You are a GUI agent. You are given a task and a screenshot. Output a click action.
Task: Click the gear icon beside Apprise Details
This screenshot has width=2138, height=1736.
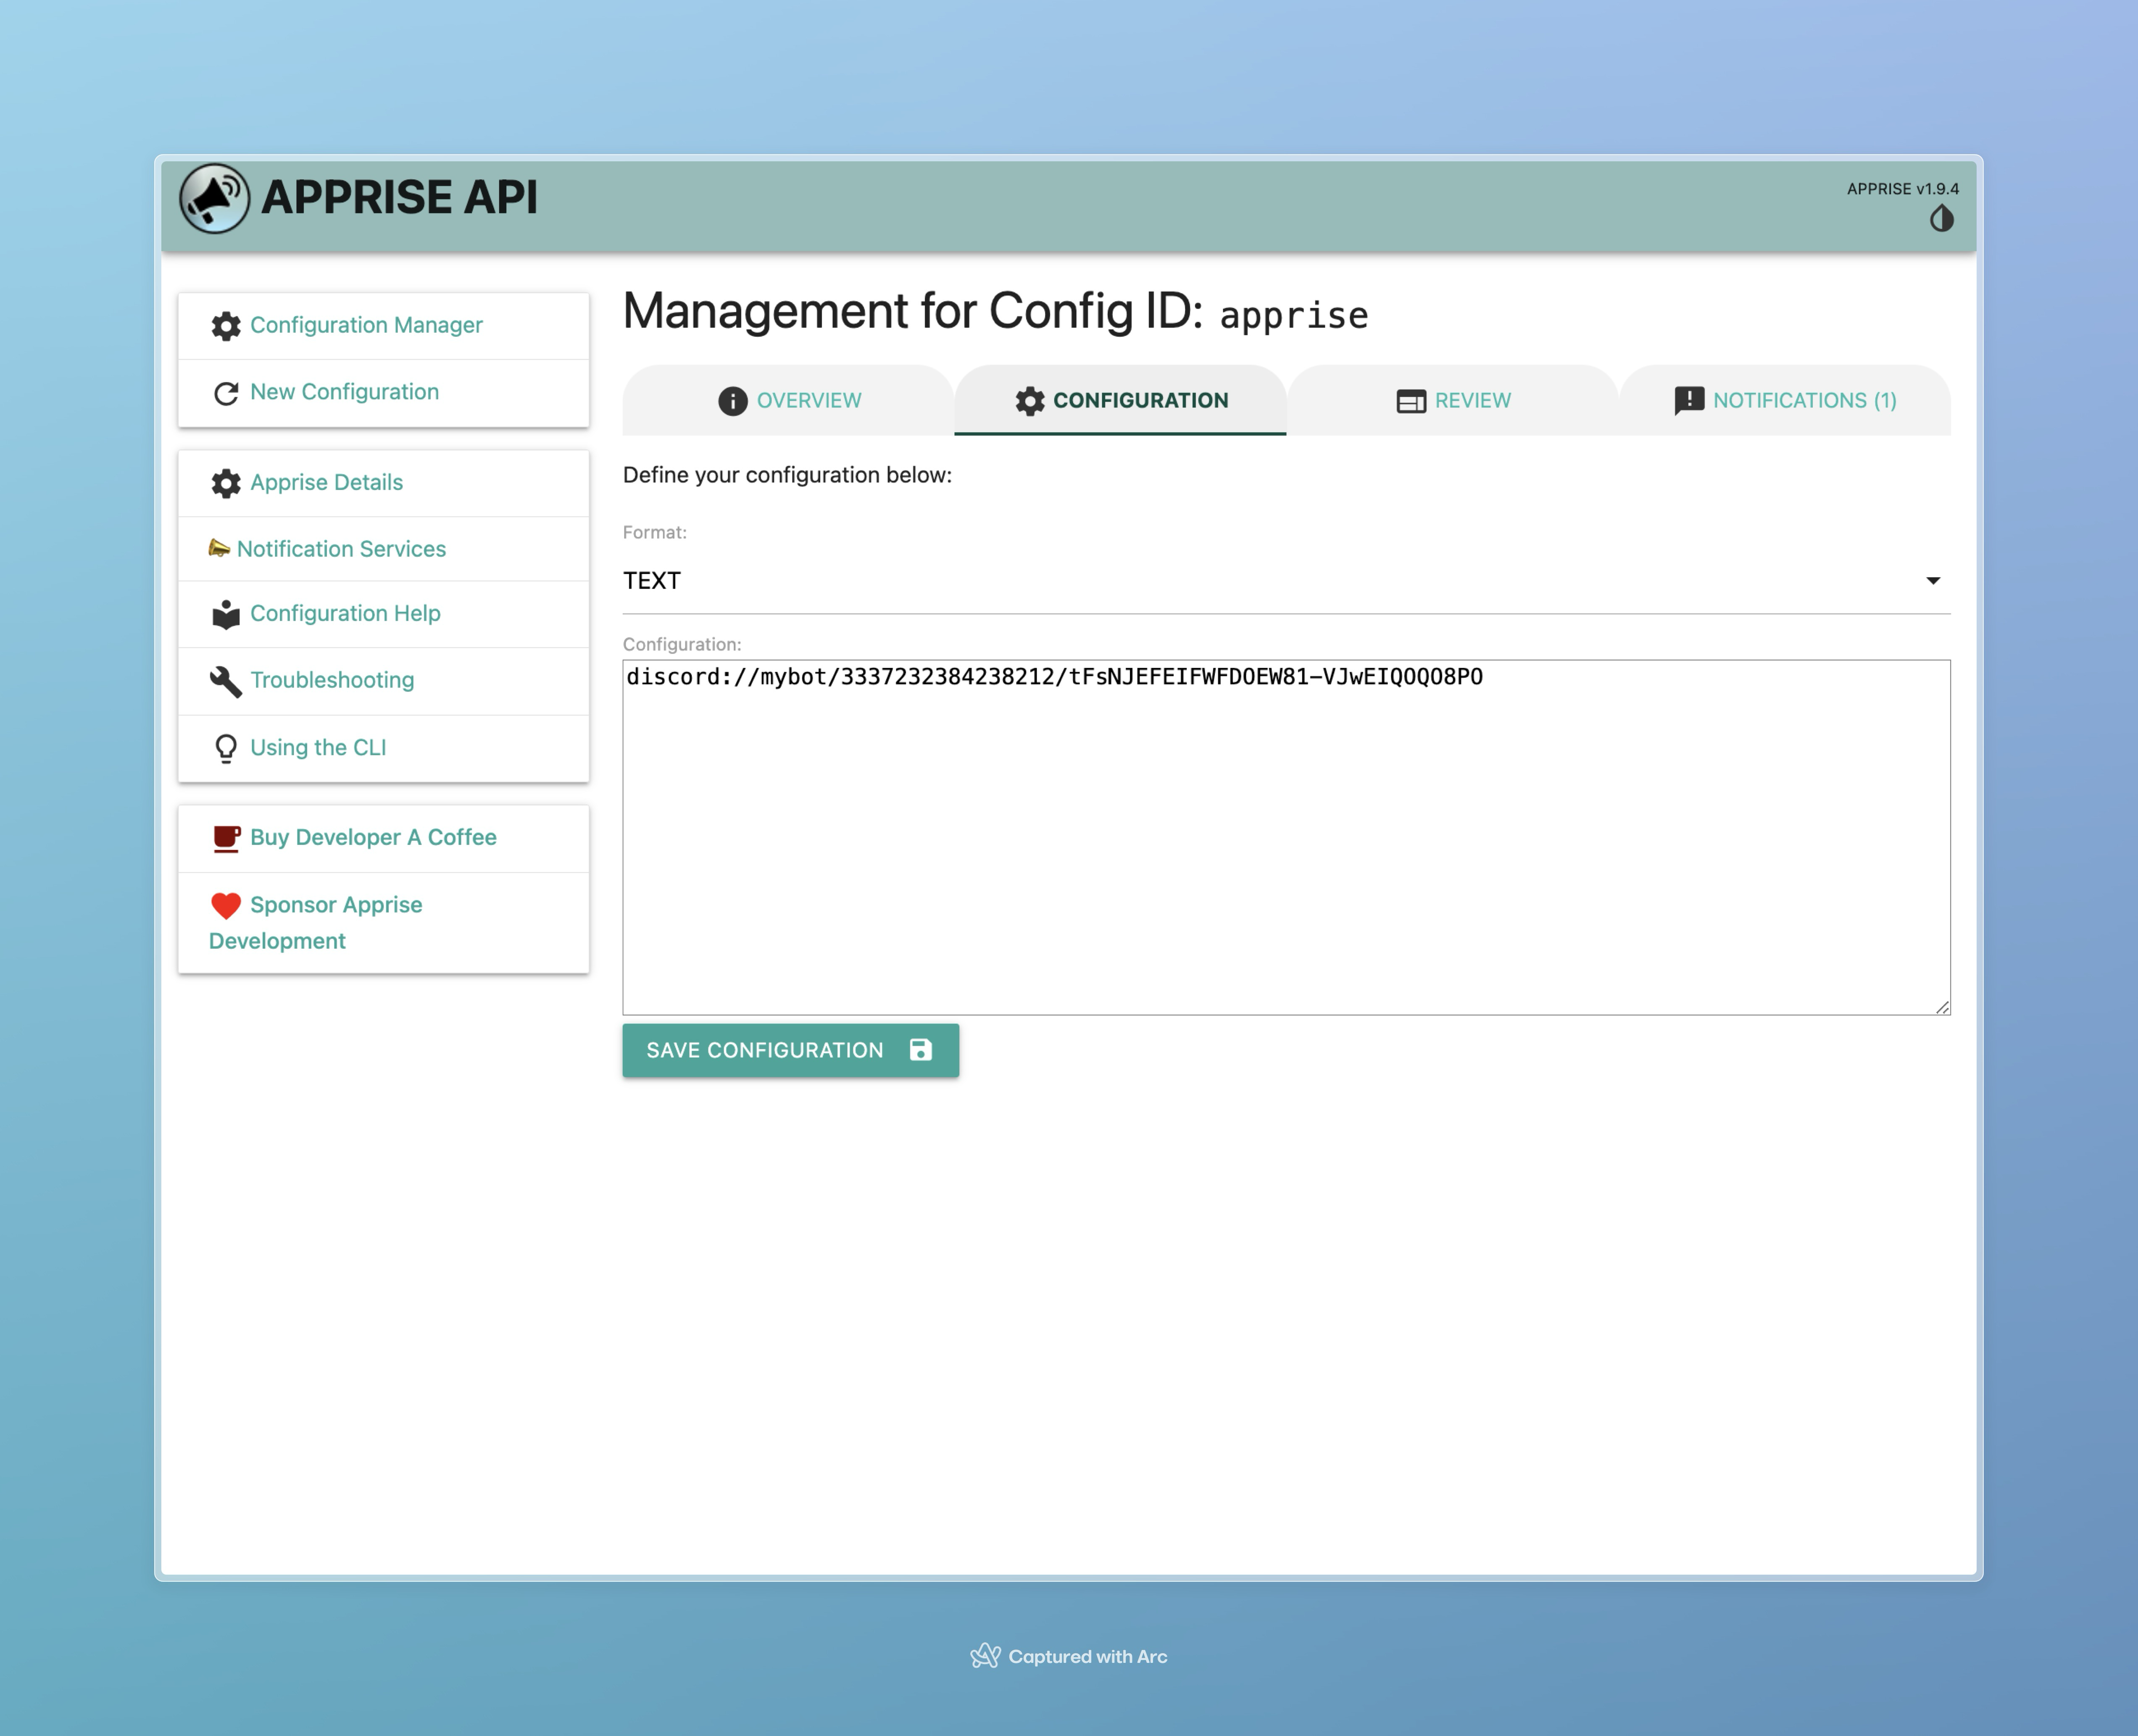(226, 483)
